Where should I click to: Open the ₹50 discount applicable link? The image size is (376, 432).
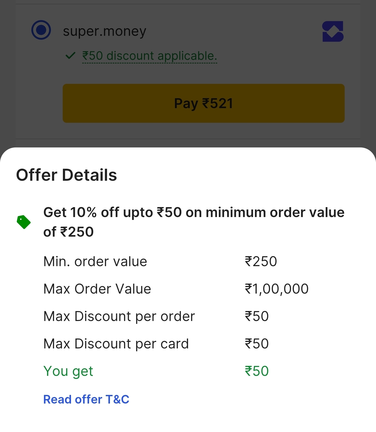(149, 56)
